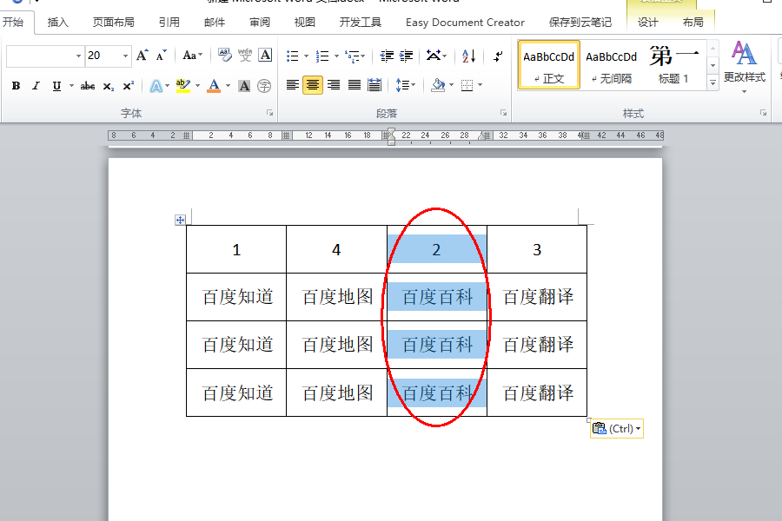Image resolution: width=782 pixels, height=521 pixels.
Task: Open the 段落 paragraph dialog launcher
Action: pyautogui.click(x=504, y=113)
